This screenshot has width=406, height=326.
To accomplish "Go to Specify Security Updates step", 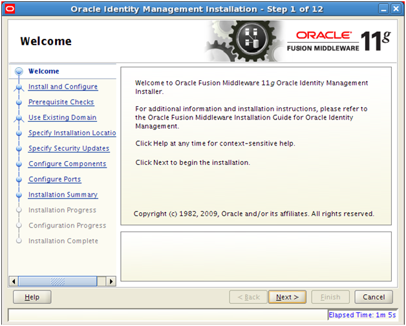I will pyautogui.click(x=69, y=148).
